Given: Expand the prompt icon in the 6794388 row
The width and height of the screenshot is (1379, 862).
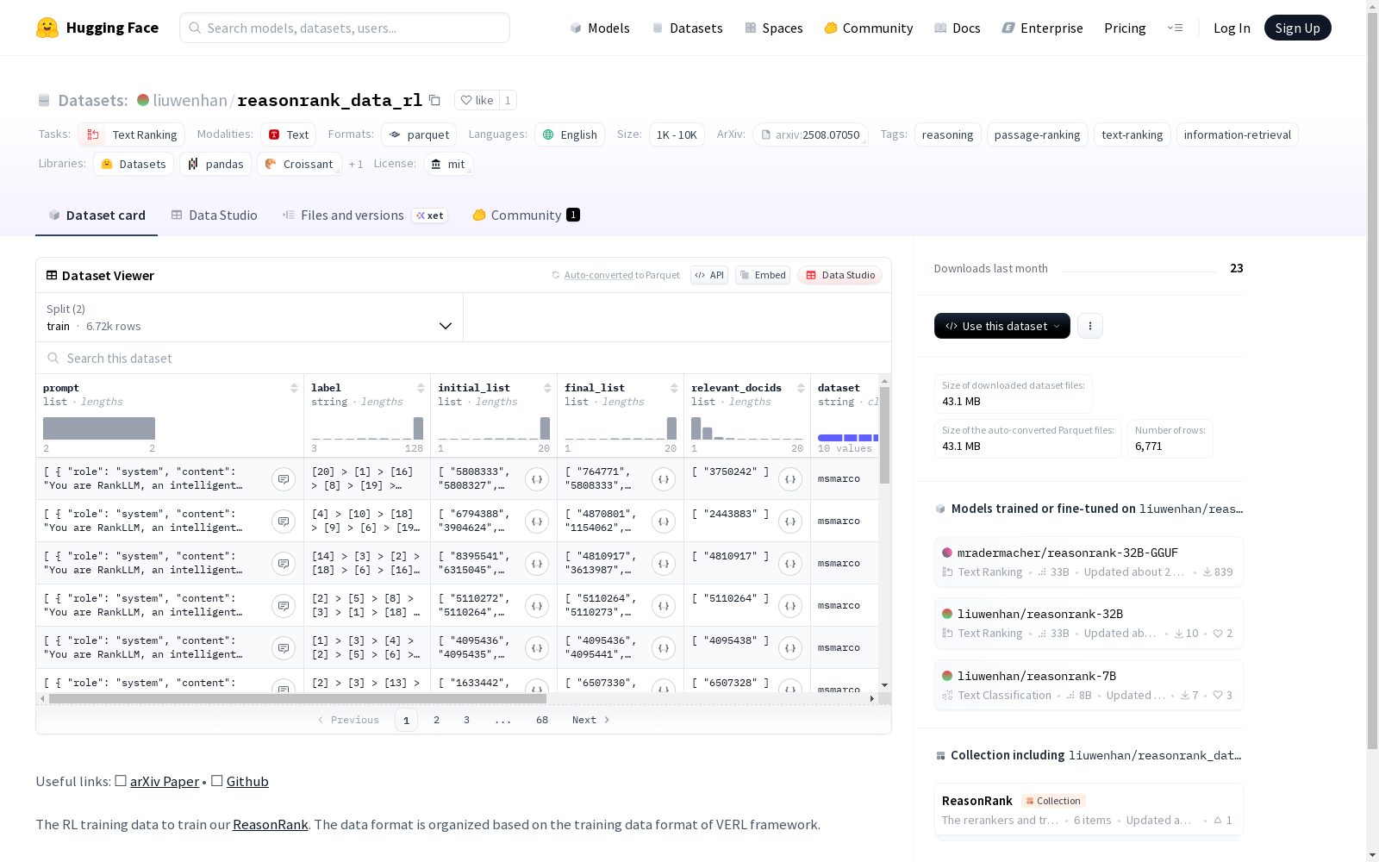Looking at the screenshot, I should pos(284,522).
